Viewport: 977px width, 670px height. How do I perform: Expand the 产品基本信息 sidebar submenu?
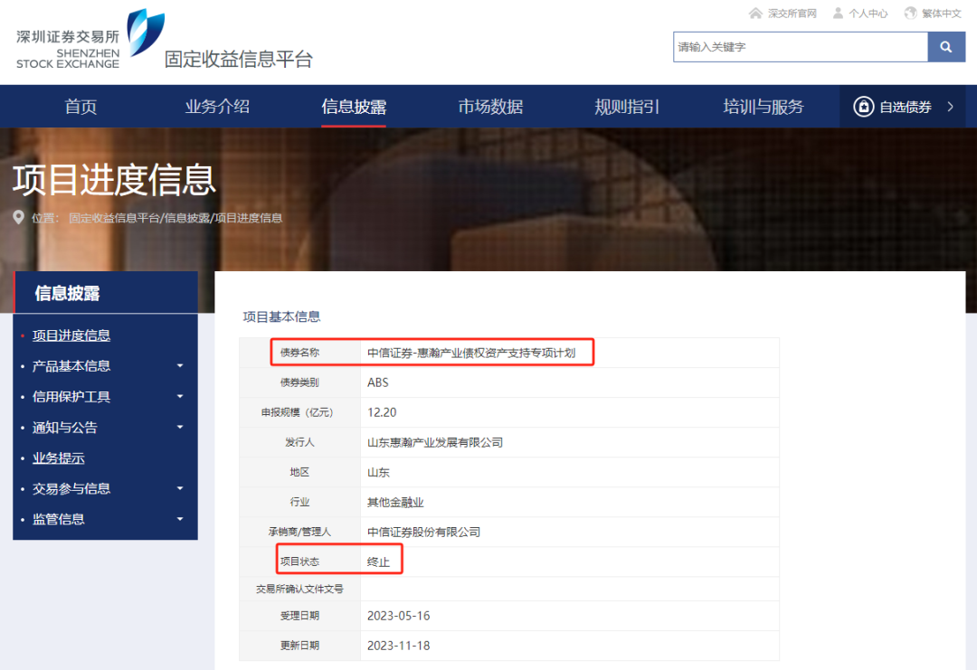tap(180, 365)
